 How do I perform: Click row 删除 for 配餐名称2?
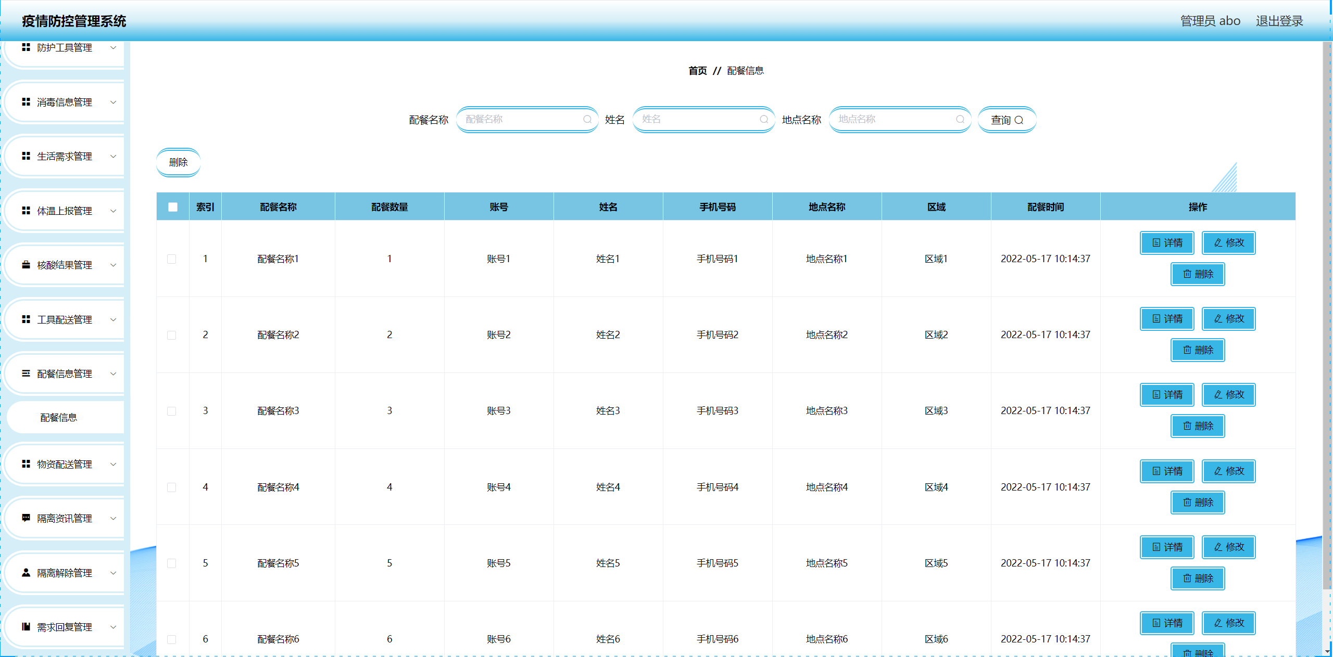point(1198,350)
